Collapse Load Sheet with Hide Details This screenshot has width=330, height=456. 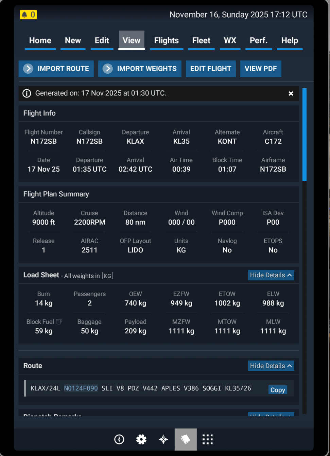click(271, 275)
